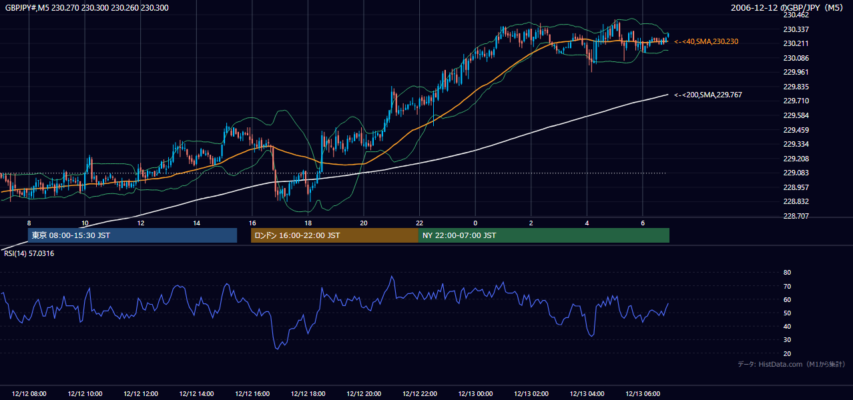Click the RSI 30 level label
Viewport: 853px width, 400px height.
[x=787, y=340]
